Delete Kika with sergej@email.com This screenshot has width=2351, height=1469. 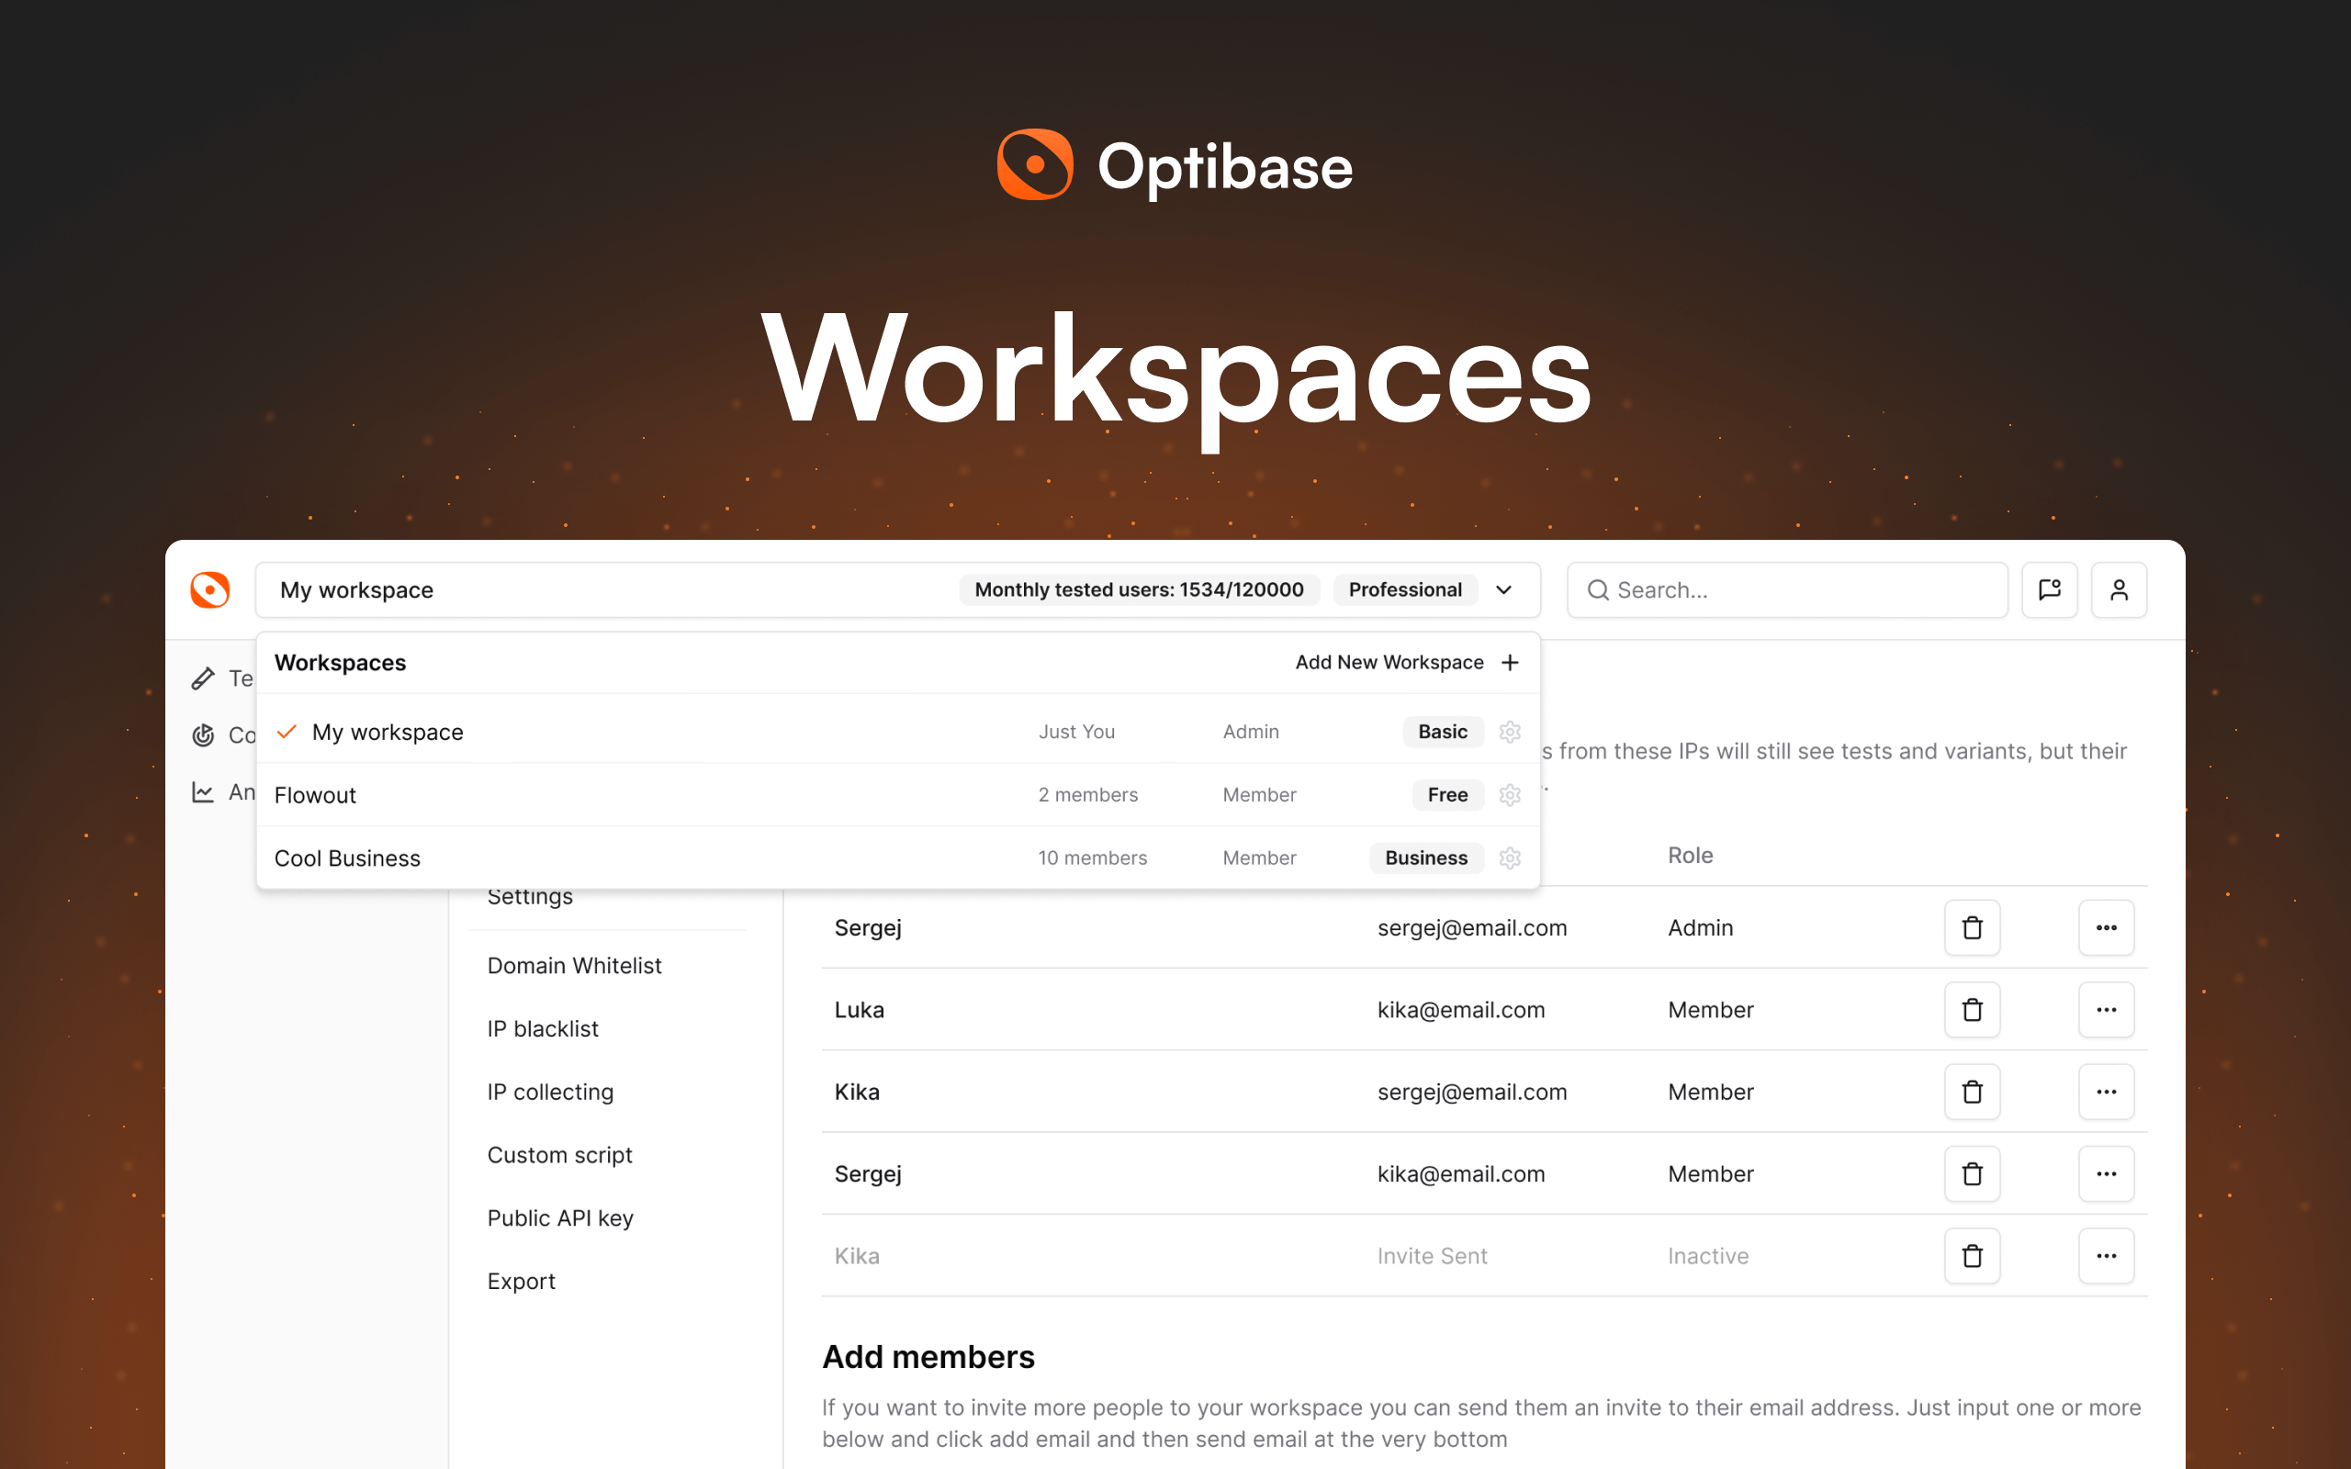pyautogui.click(x=1972, y=1092)
